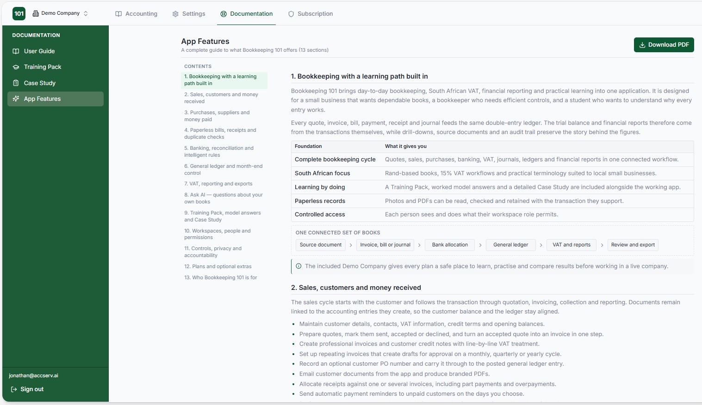Click the chevron after Source document chip
The width and height of the screenshot is (702, 405).
[x=351, y=245]
